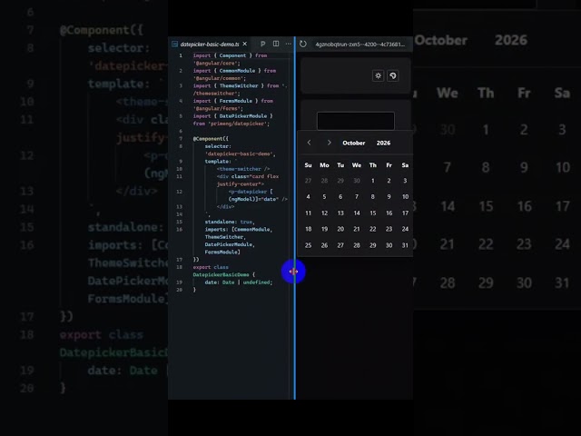The image size is (581, 436).
Task: Click the 'primeng/datepicker' import string
Action: point(238,124)
